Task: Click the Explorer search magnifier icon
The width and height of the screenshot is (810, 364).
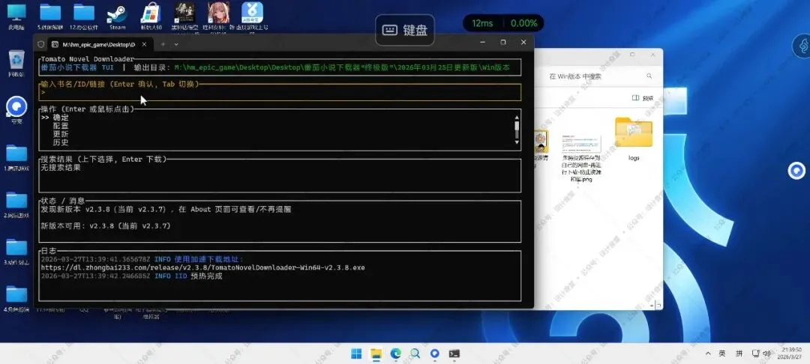Action: pos(649,76)
